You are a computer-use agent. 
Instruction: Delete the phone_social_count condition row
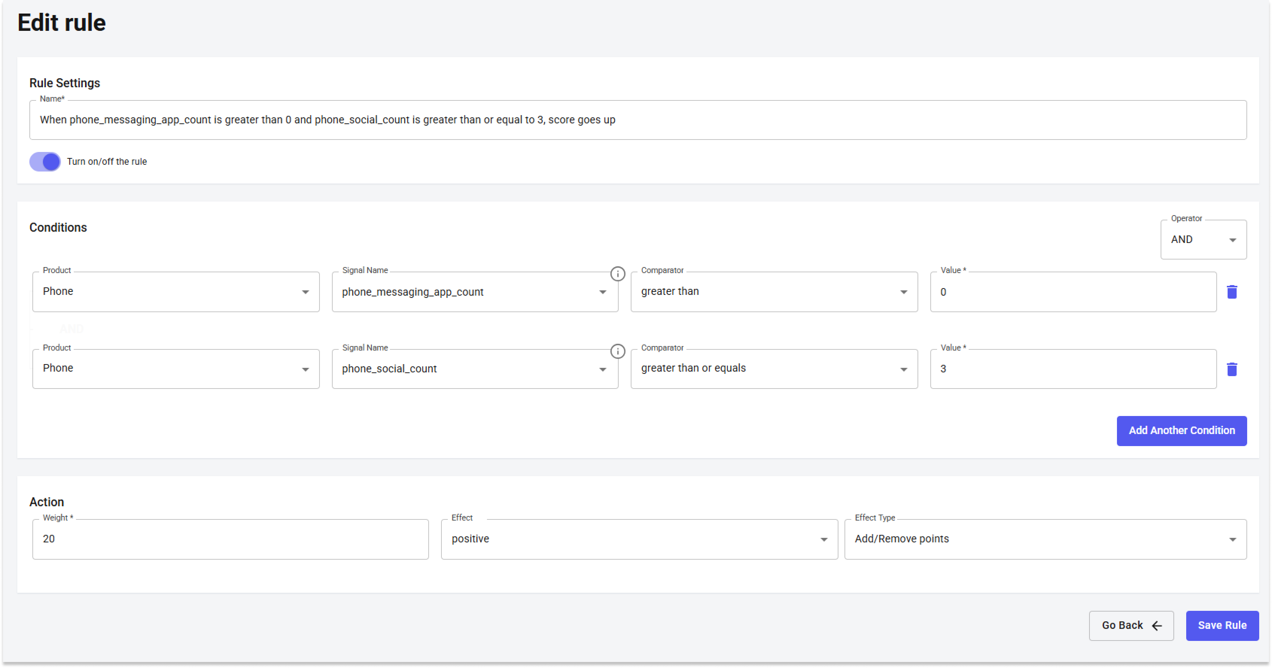[x=1231, y=369]
